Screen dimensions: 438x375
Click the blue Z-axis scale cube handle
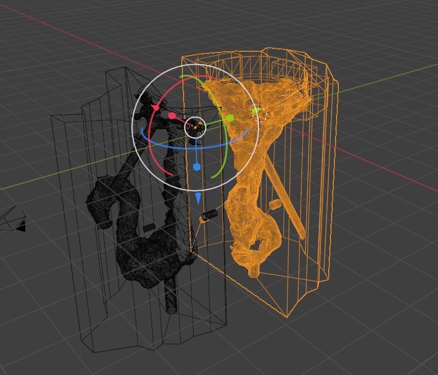click(x=196, y=167)
